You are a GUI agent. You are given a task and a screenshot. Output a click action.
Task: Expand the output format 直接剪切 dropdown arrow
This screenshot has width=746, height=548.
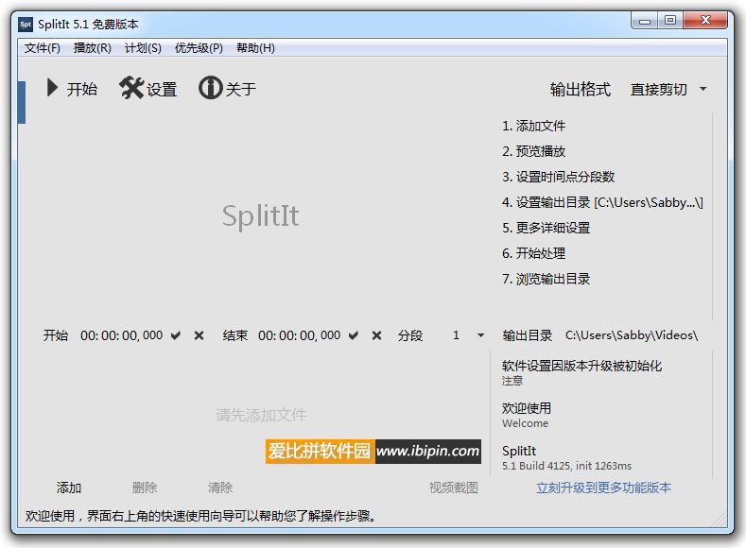[703, 89]
